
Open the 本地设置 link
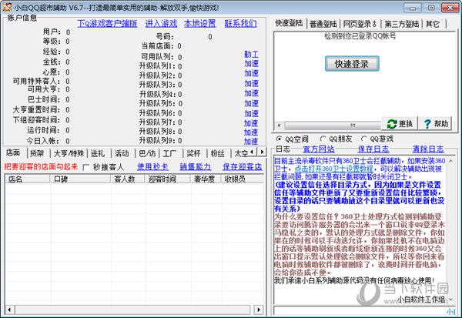coord(199,24)
